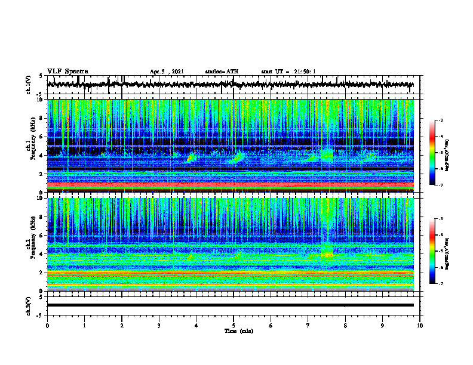Click the time axis tick label "3"
The height and width of the screenshot is (365, 473).
pyautogui.click(x=159, y=326)
